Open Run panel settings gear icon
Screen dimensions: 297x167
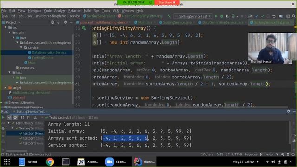288,111
